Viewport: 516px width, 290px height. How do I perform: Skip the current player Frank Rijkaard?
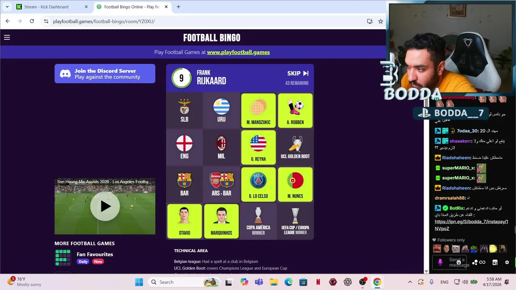298,73
